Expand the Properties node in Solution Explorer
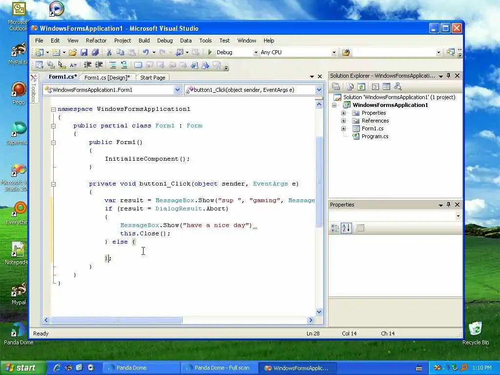500x375 pixels. click(x=343, y=113)
